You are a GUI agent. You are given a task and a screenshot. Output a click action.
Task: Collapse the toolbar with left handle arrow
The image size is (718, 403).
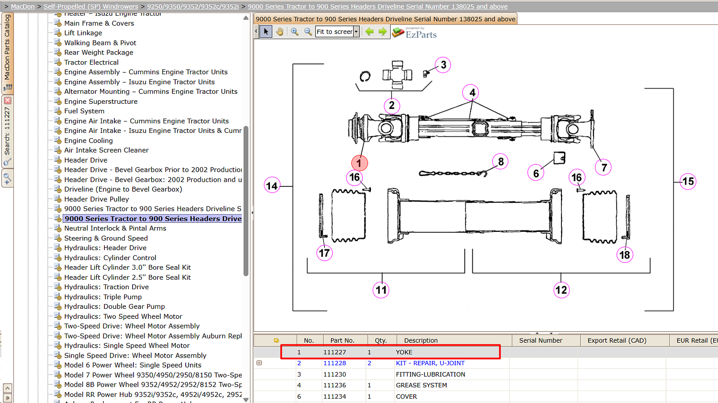pos(256,32)
